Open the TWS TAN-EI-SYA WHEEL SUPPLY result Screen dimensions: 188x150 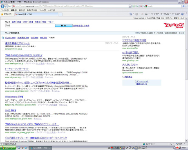click(x=24, y=55)
